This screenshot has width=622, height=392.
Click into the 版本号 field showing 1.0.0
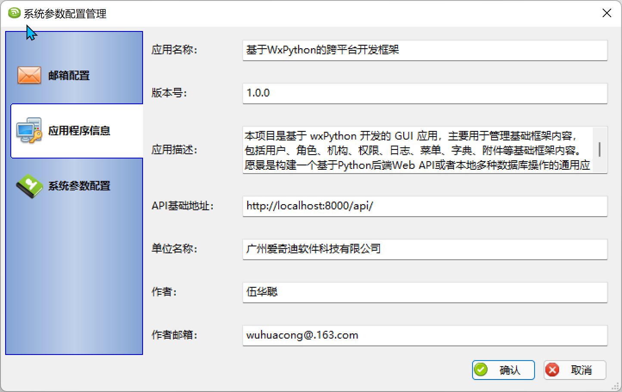click(x=425, y=93)
